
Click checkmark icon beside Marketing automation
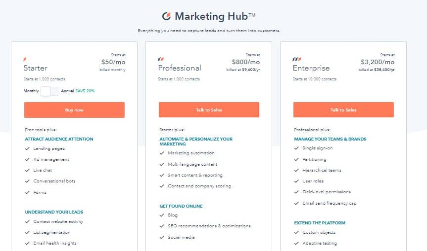(x=162, y=153)
